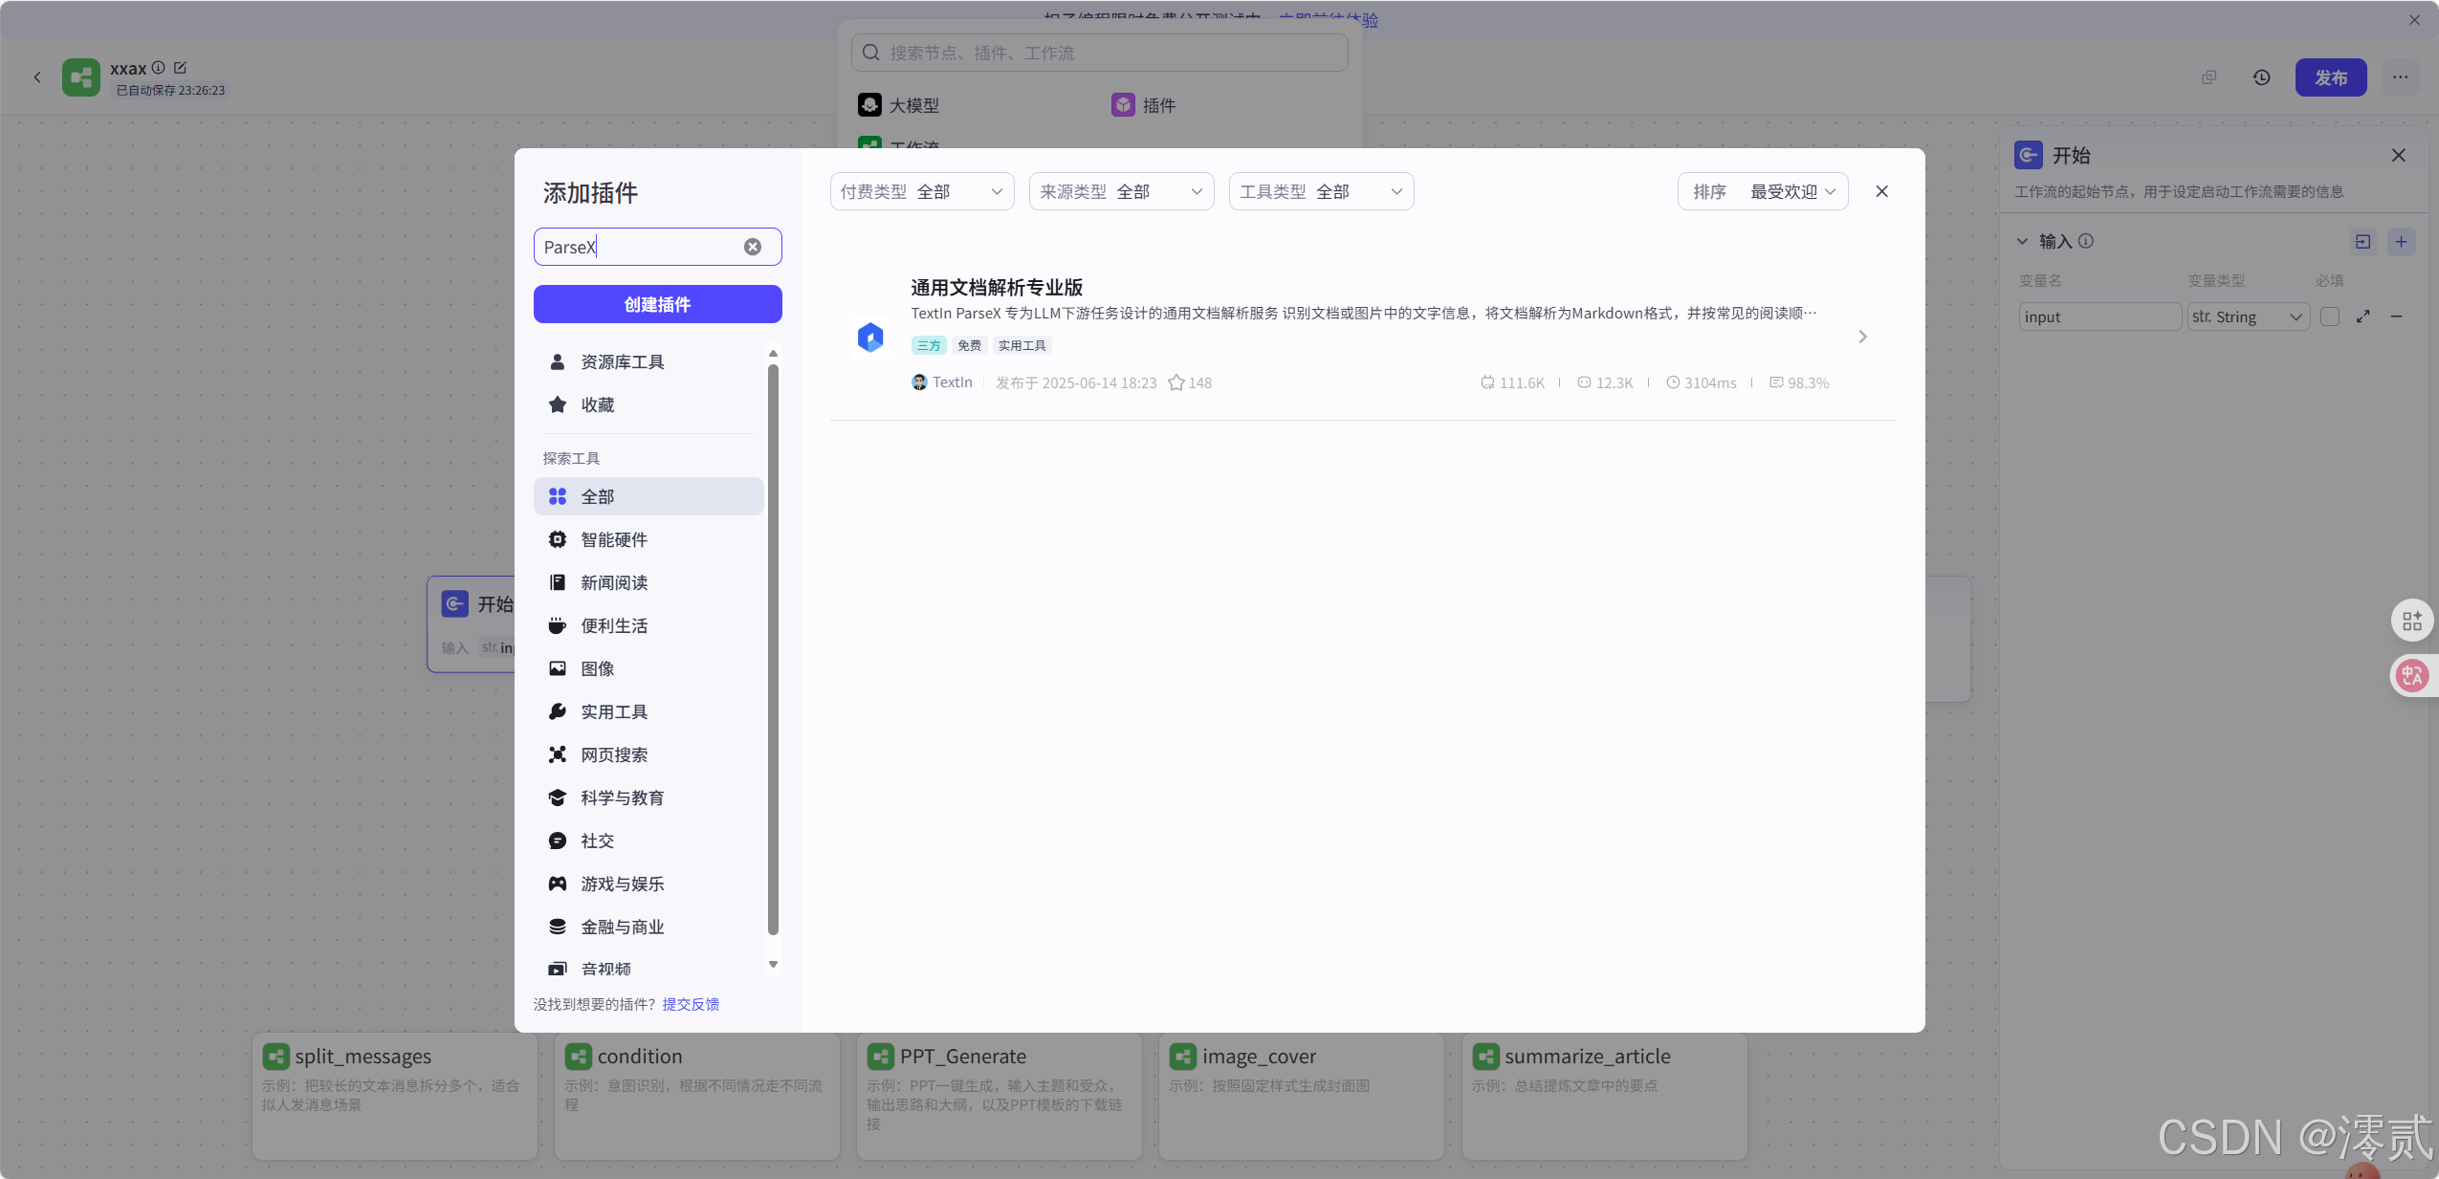The image size is (2439, 1179).
Task: Open the 付费类型 dropdown
Action: click(920, 191)
